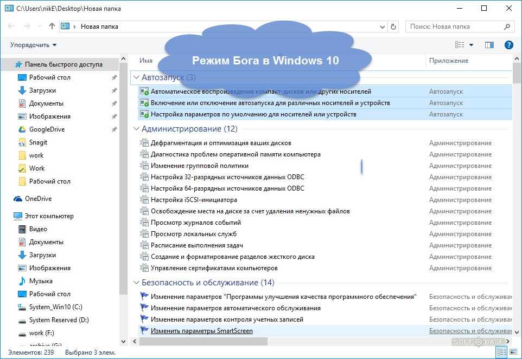
Task: Select Изменение параметров автоматического обслуживания
Action: (x=235, y=308)
